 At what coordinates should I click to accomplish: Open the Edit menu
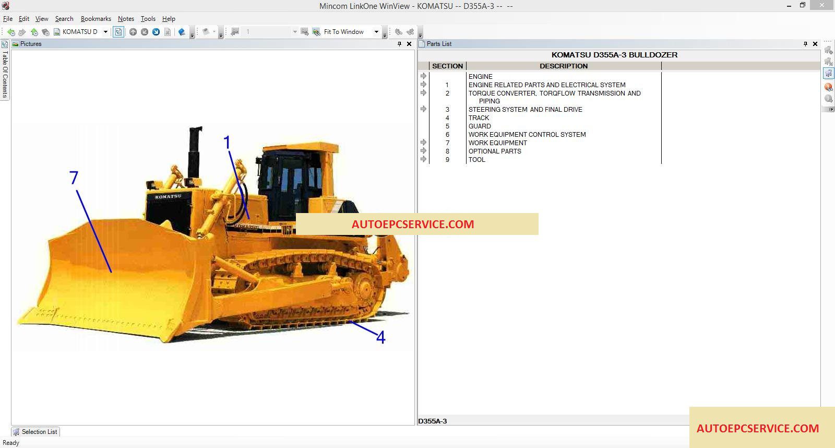[24, 19]
